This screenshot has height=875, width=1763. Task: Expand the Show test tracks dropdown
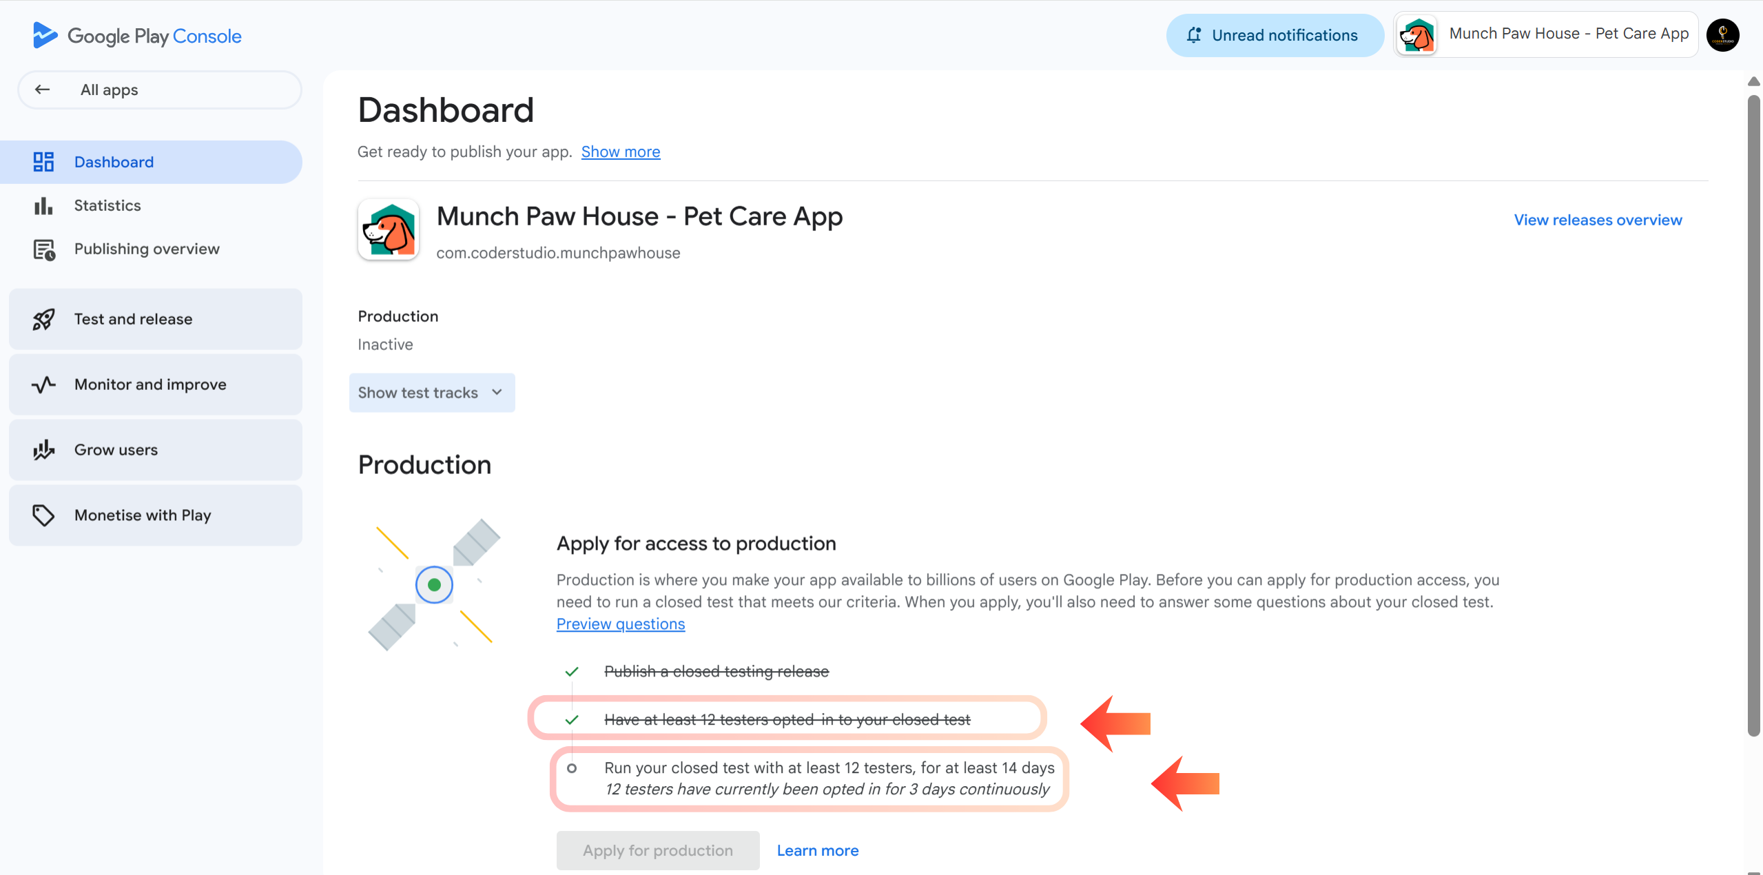(x=431, y=392)
